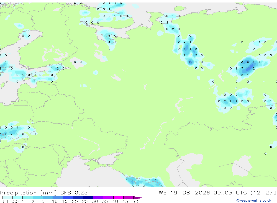Click the '(12+279' forecast run text
Viewport: 277px width, 203px height.
[264, 193]
